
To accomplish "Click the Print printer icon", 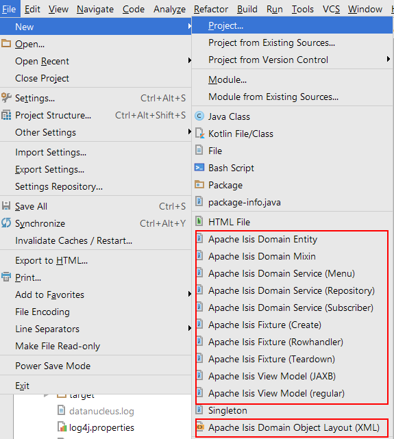I will 6,277.
